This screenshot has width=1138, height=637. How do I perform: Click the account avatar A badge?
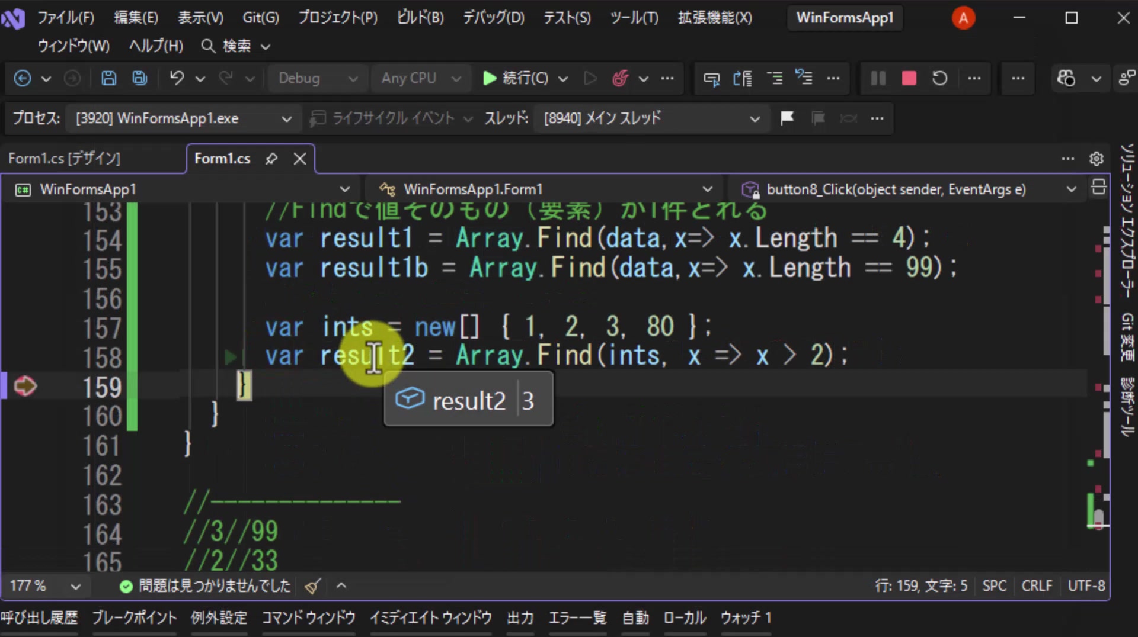tap(963, 18)
